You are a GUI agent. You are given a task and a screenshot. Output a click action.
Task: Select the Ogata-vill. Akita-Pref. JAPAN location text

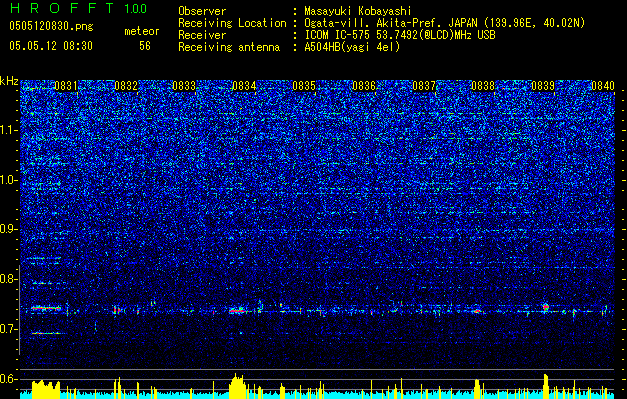tap(445, 23)
